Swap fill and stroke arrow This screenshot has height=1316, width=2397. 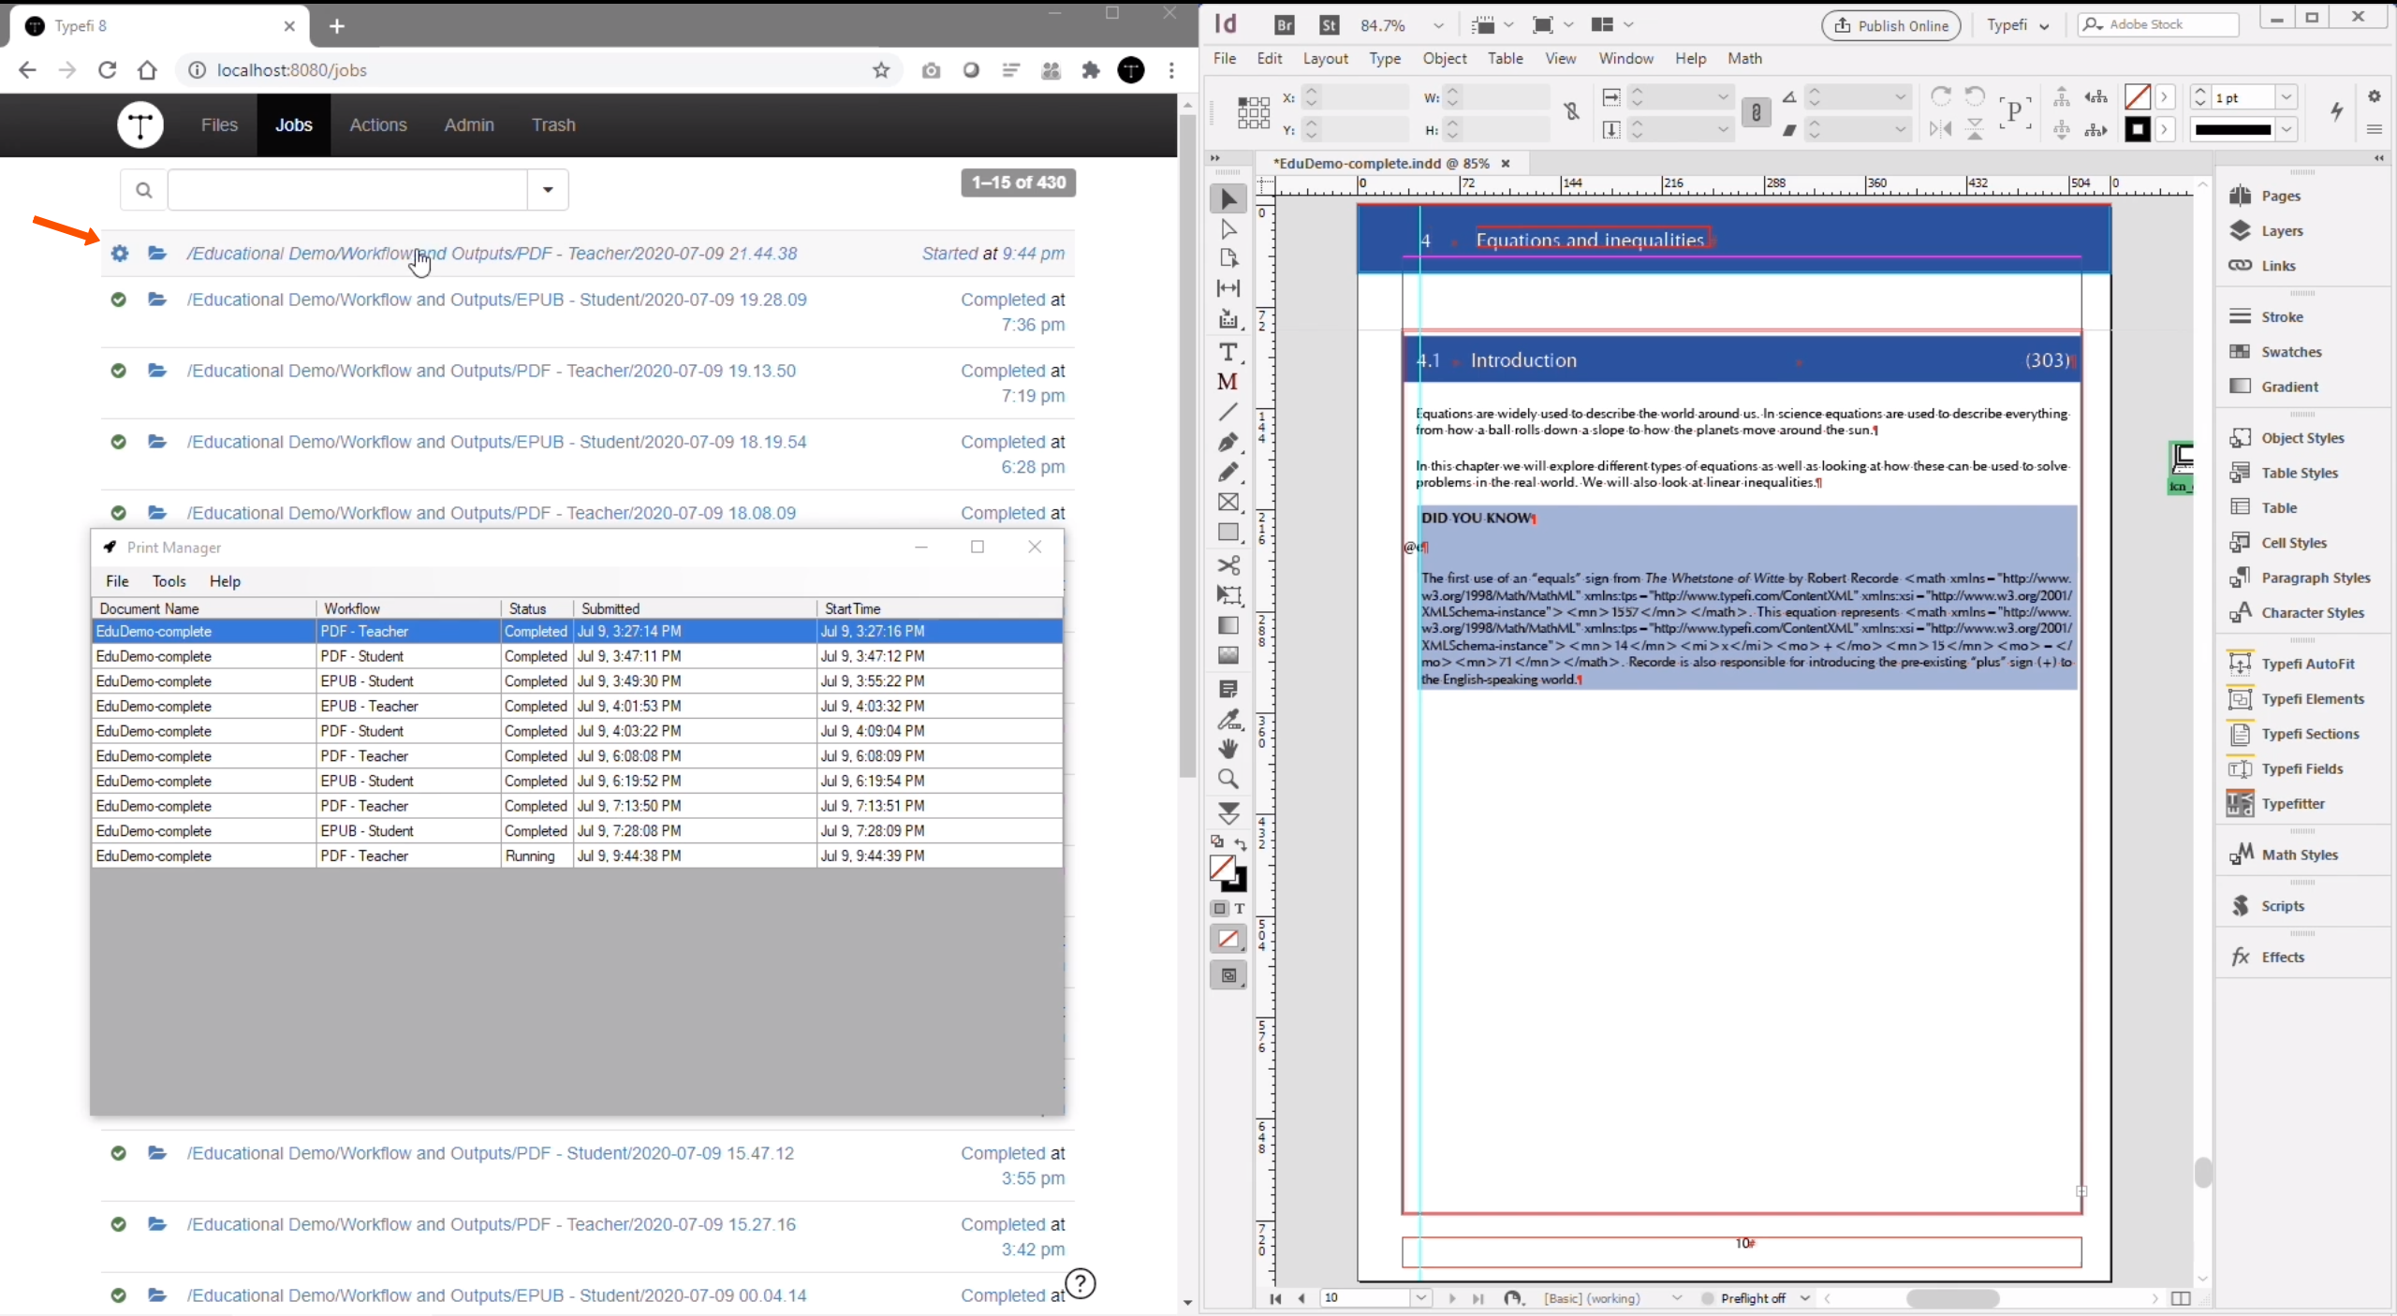pos(1241,844)
